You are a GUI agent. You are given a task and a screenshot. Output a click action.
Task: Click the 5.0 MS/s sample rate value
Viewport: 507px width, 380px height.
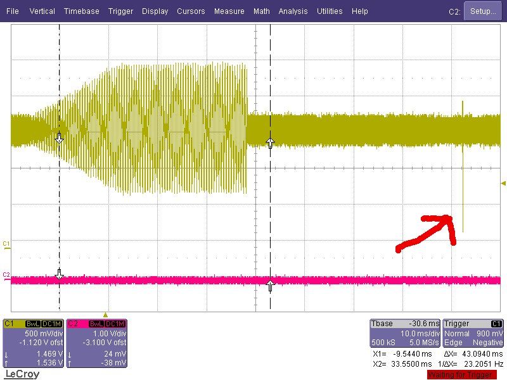tap(424, 343)
